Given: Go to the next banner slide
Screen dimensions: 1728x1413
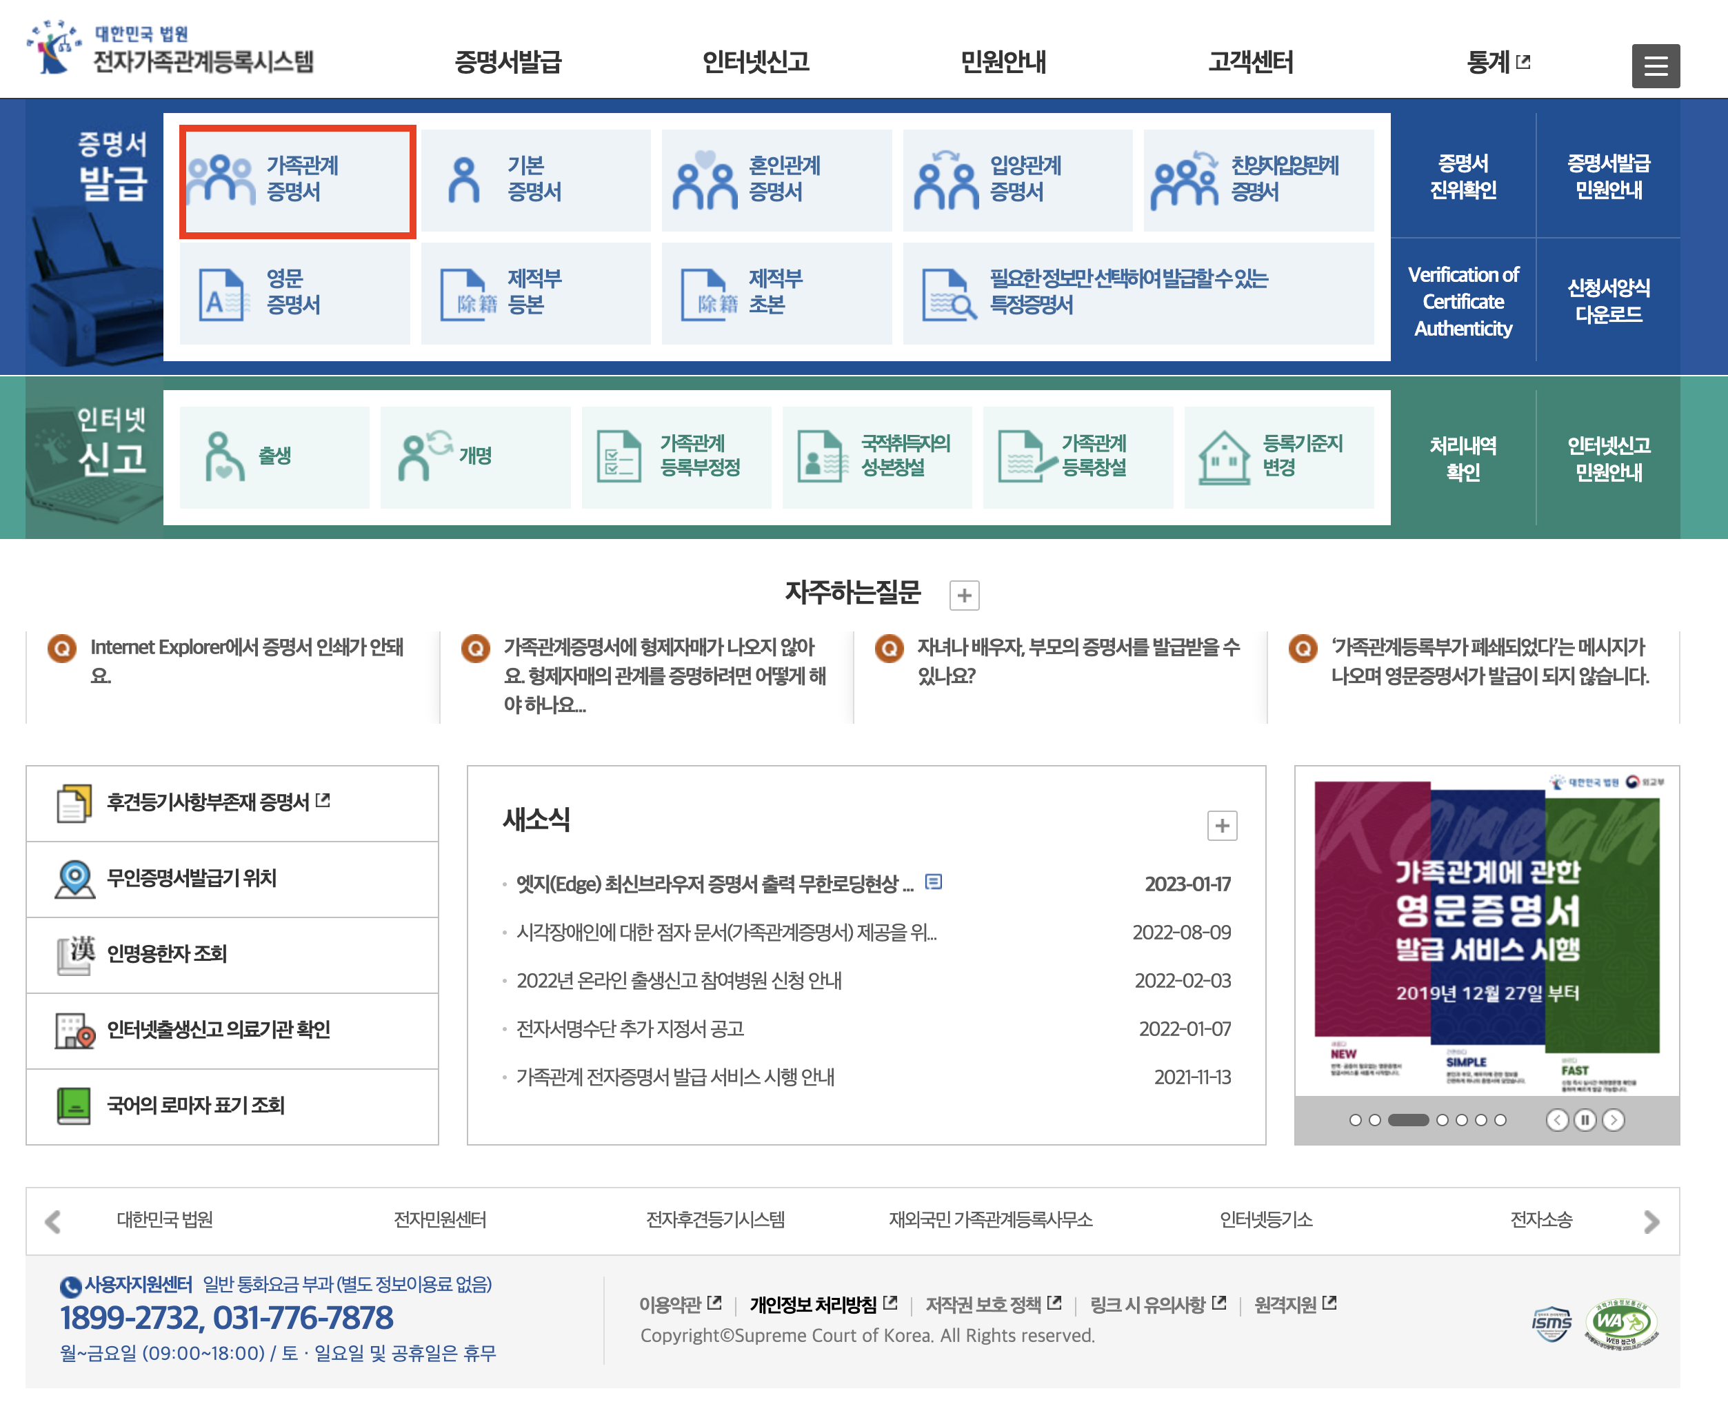Looking at the screenshot, I should coord(1613,1120).
